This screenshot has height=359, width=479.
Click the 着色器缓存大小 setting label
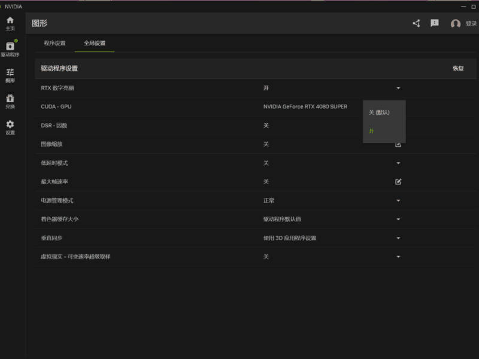click(x=59, y=219)
